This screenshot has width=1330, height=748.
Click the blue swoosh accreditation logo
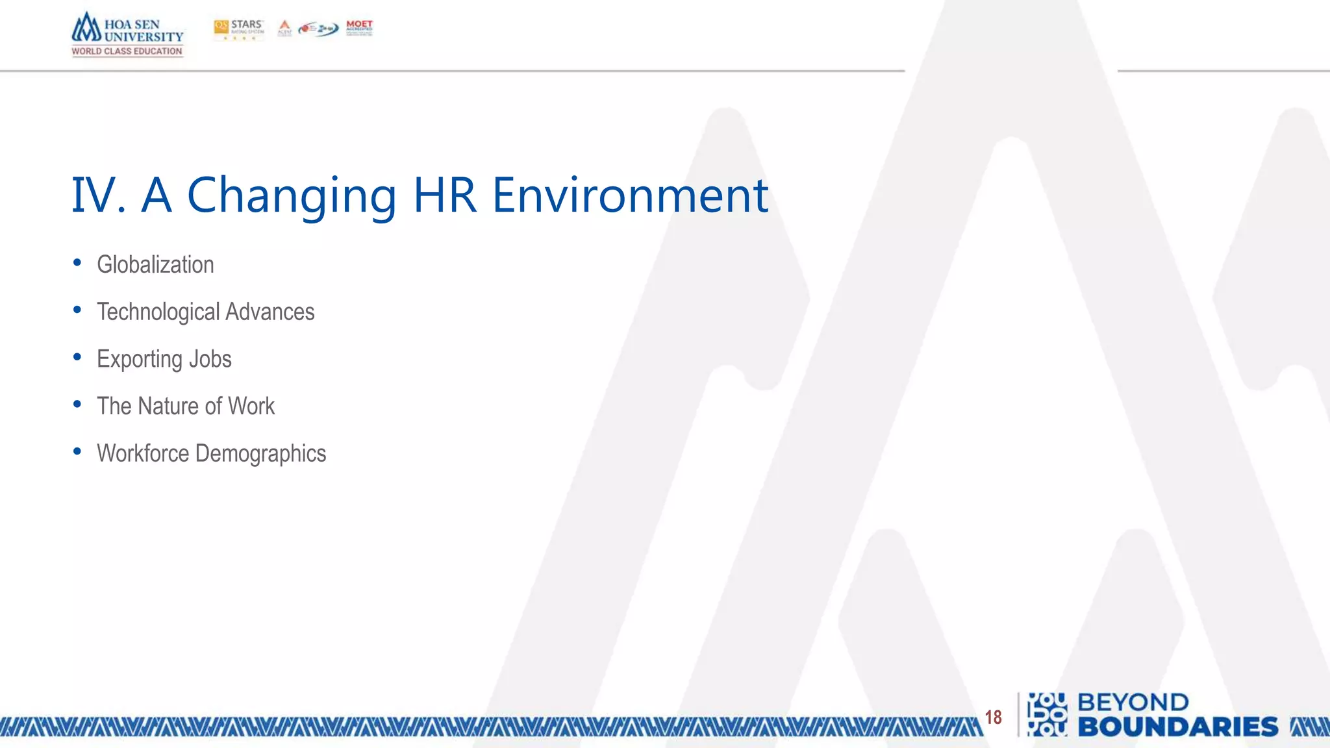click(318, 29)
